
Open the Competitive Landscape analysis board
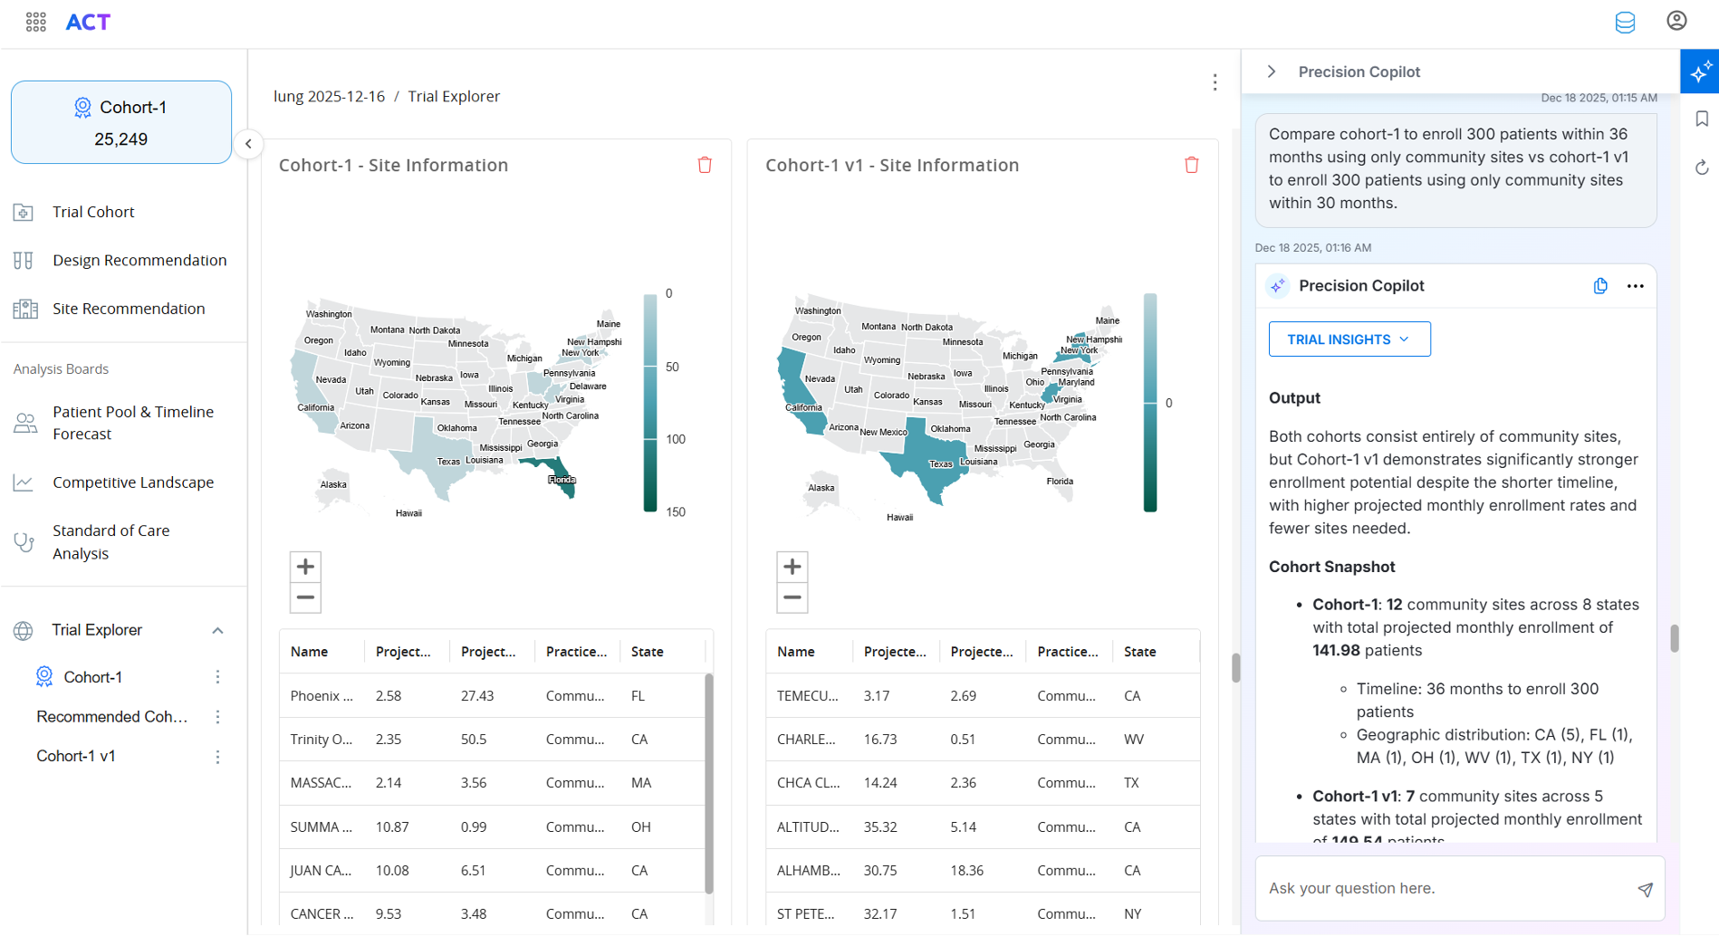click(x=24, y=482)
